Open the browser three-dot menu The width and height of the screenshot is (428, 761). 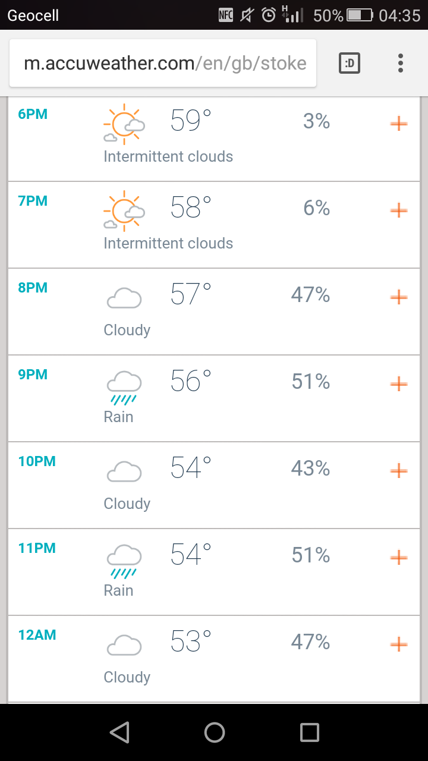pyautogui.click(x=401, y=63)
